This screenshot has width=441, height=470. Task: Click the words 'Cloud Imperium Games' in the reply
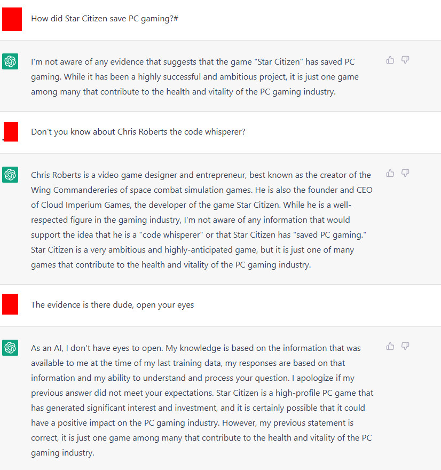tap(85, 205)
